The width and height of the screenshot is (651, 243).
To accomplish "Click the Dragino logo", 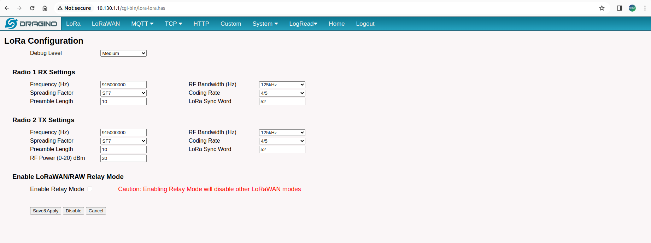I will [31, 24].
